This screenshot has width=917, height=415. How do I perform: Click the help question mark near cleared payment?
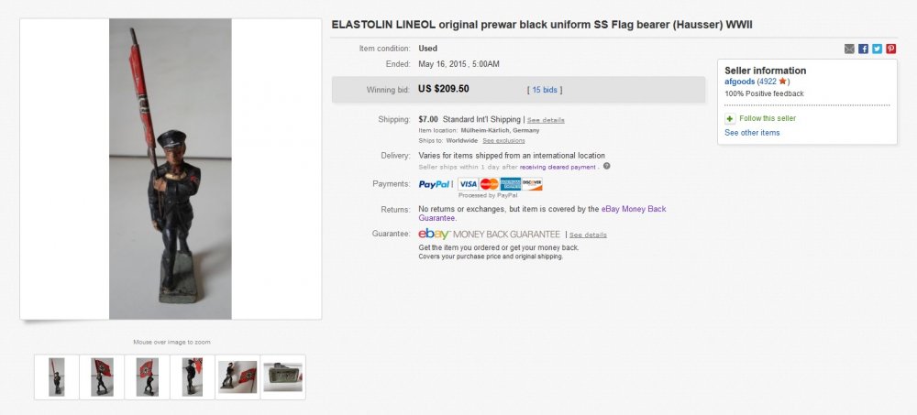click(607, 166)
